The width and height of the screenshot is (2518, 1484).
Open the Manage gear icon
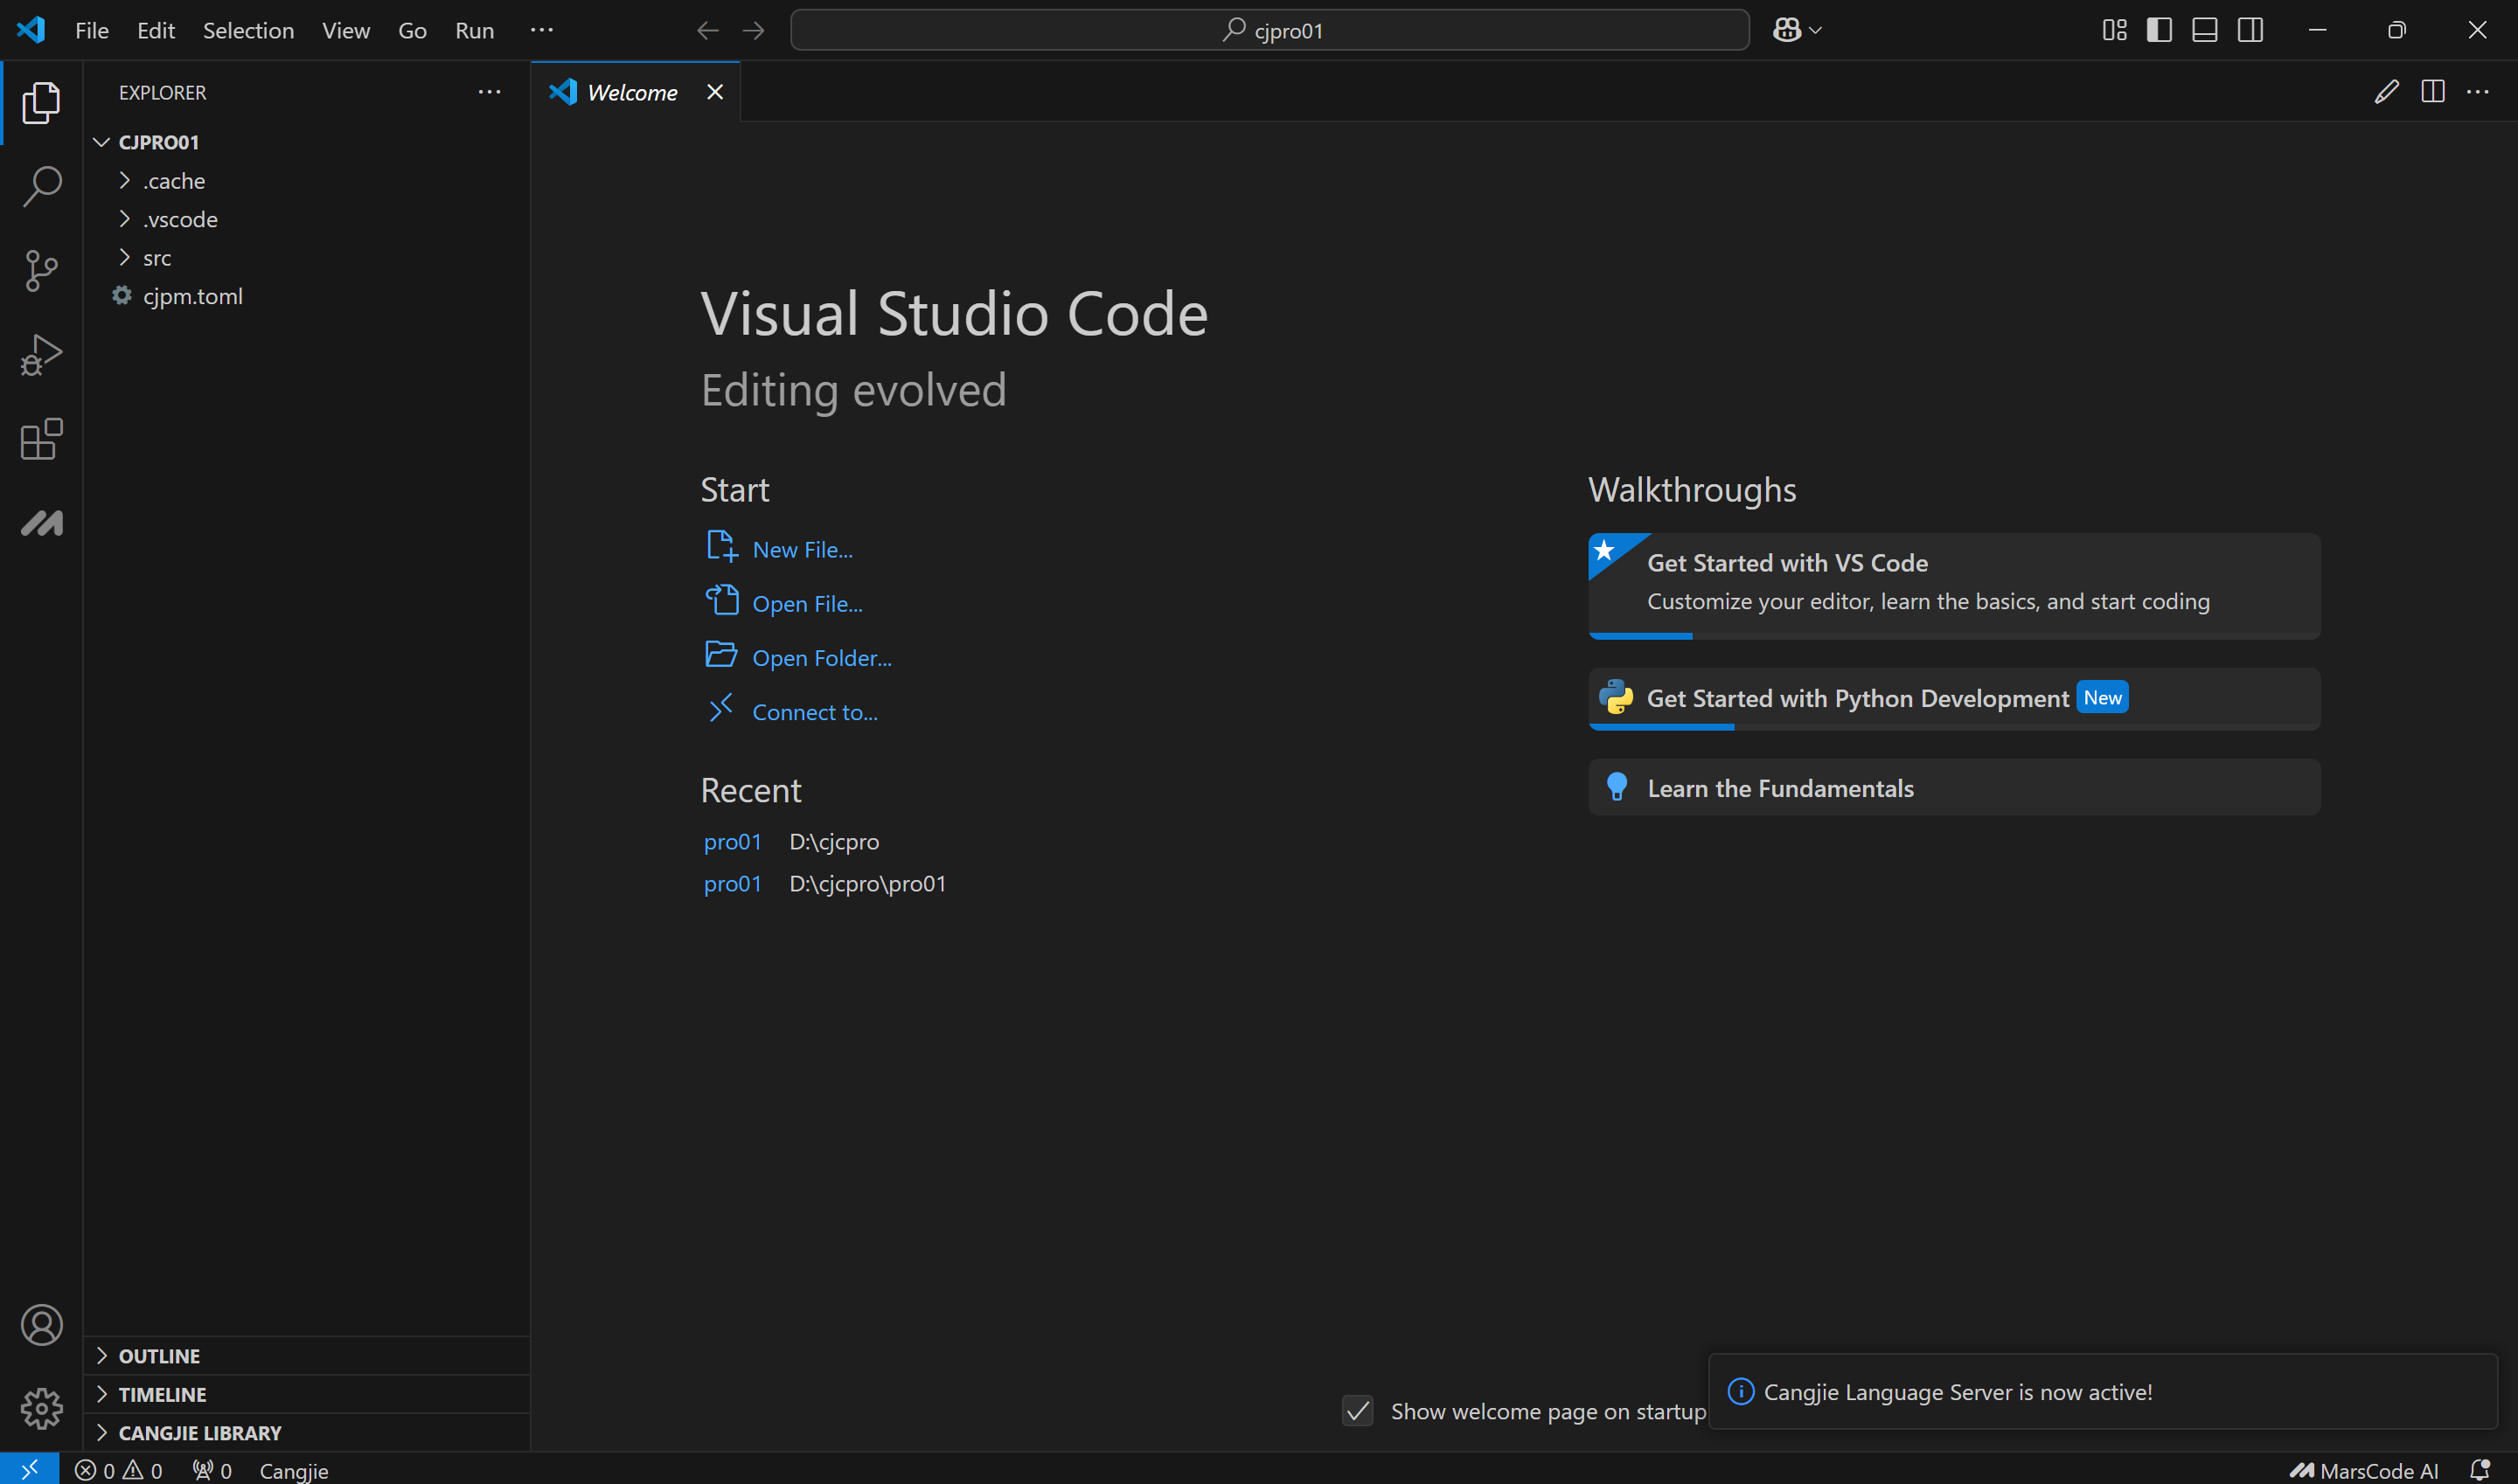[x=41, y=1408]
